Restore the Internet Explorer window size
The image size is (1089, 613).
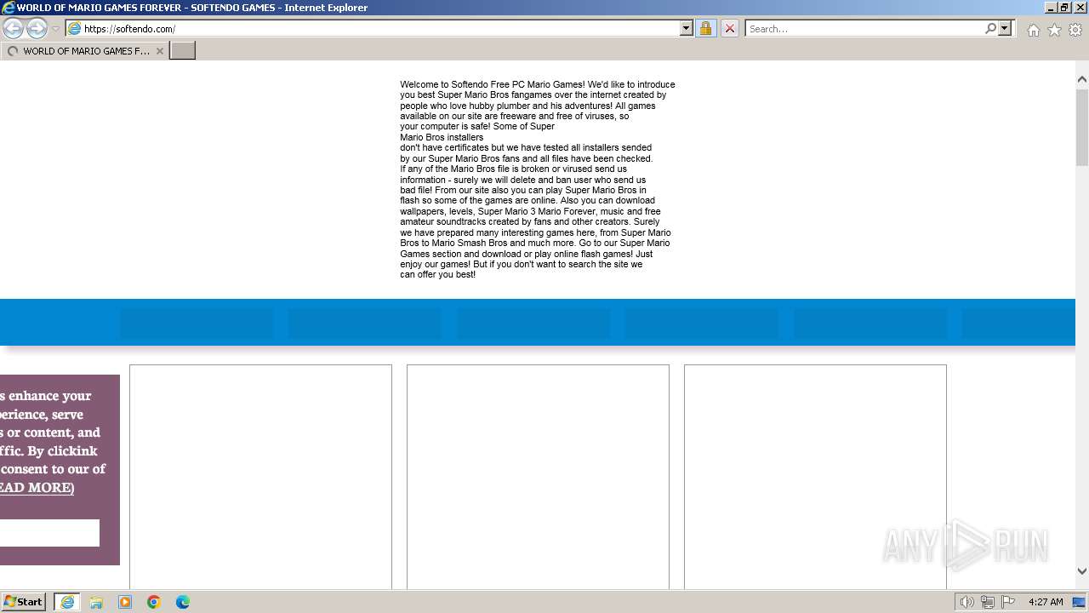[1064, 7]
